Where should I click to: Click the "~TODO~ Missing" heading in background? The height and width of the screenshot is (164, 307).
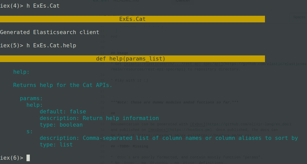pyautogui.click(x=129, y=146)
